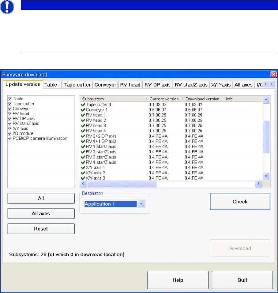Open the All axes tab
Image resolution: width=278 pixels, height=293 pixels.
(x=243, y=85)
